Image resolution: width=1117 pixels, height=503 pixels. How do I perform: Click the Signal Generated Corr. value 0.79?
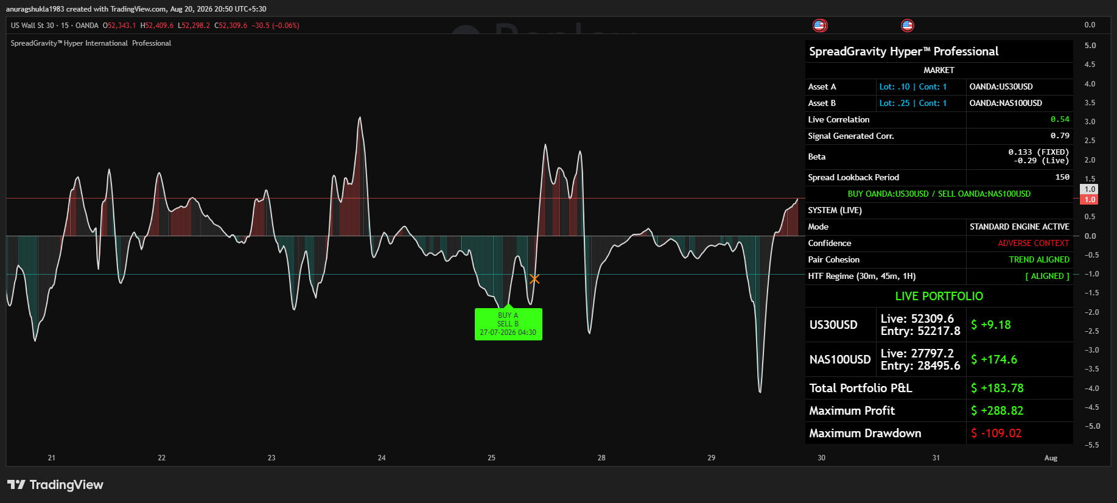pos(1060,136)
